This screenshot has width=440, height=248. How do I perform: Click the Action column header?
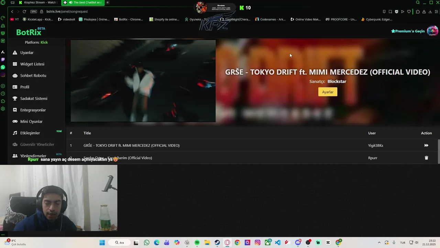tap(426, 133)
